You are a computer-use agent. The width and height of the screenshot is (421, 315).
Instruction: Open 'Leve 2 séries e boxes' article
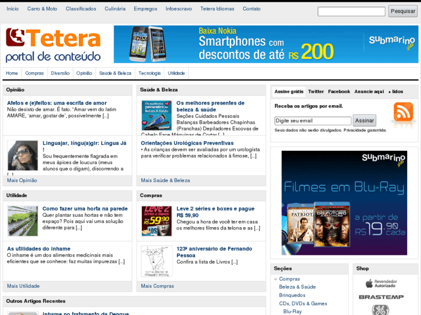215,212
